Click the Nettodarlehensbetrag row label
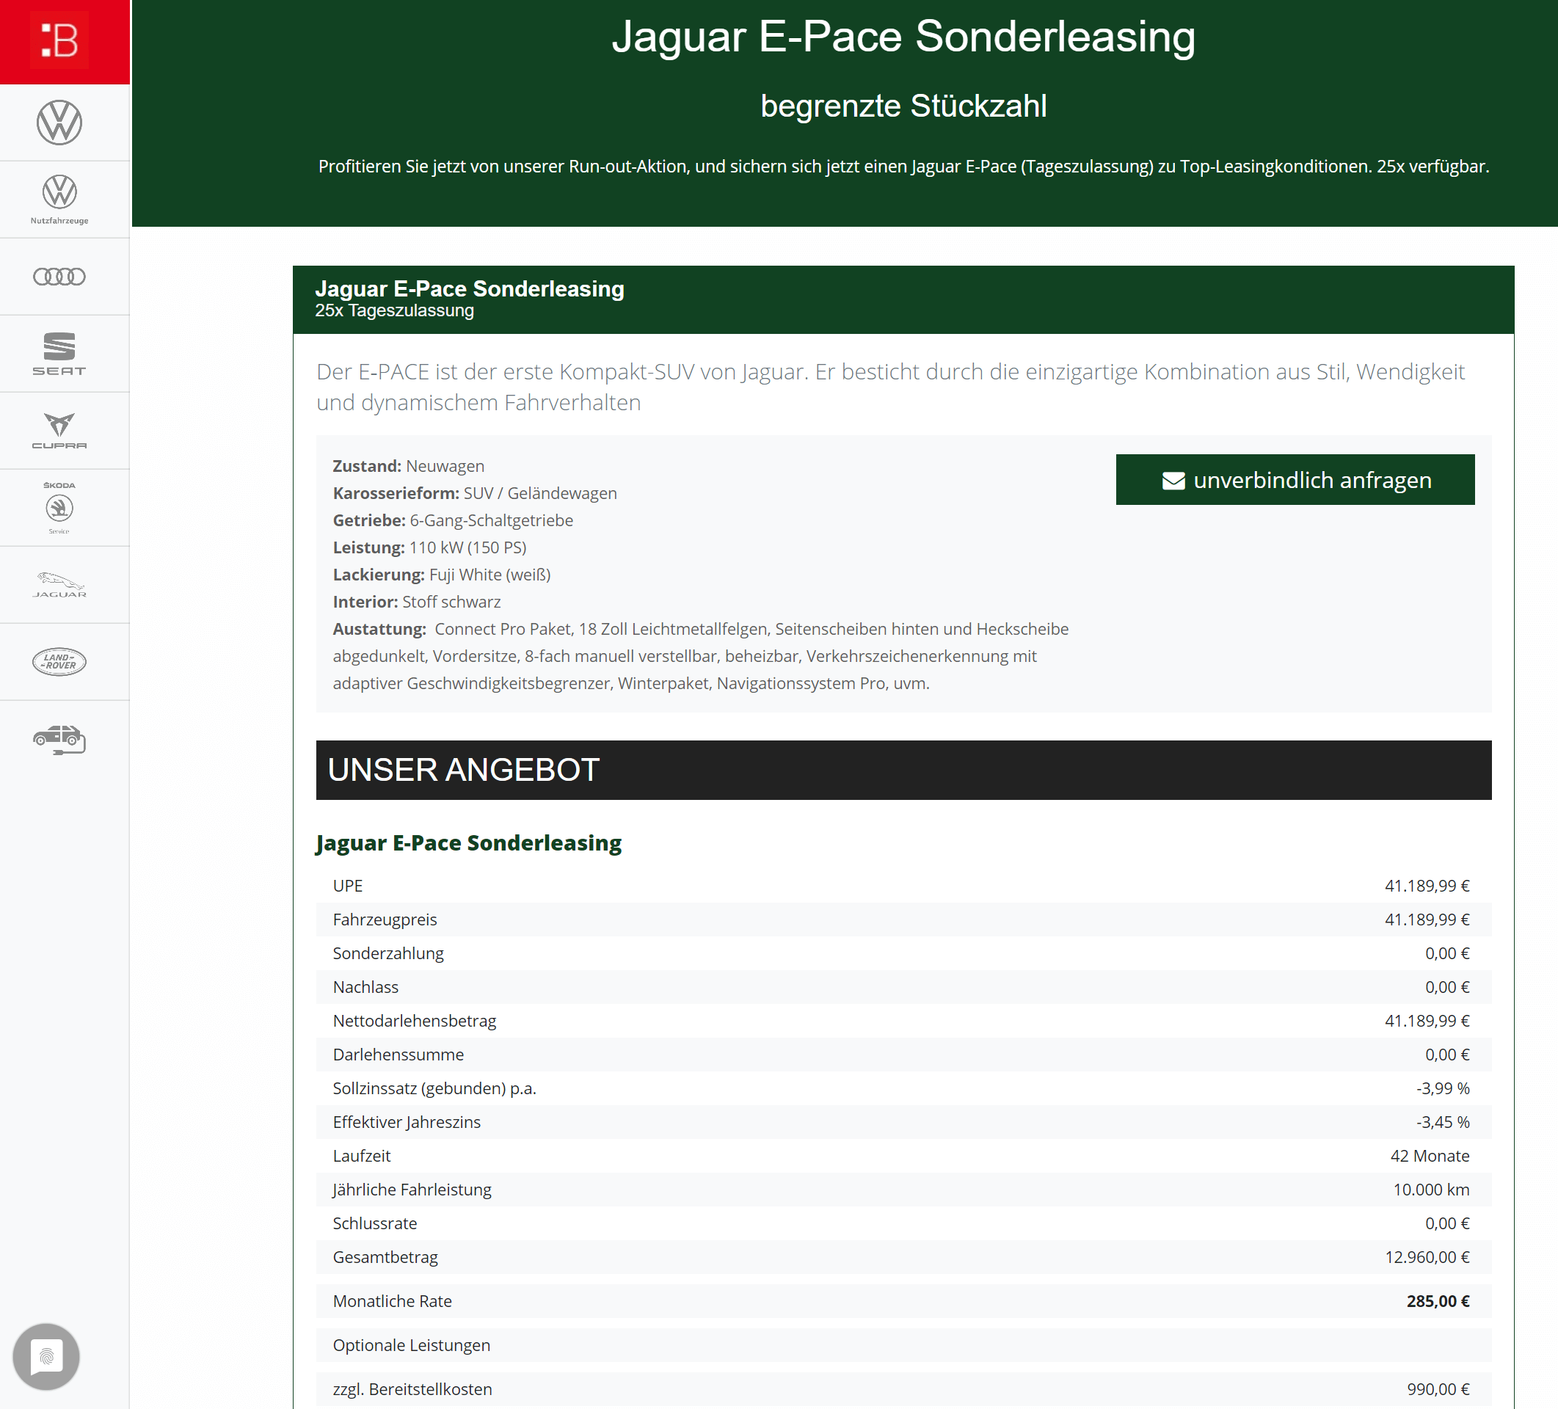Viewport: 1558px width, 1409px height. point(414,1021)
